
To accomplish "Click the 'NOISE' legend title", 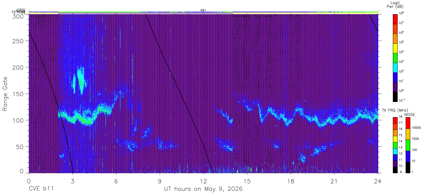I will coord(409,114).
